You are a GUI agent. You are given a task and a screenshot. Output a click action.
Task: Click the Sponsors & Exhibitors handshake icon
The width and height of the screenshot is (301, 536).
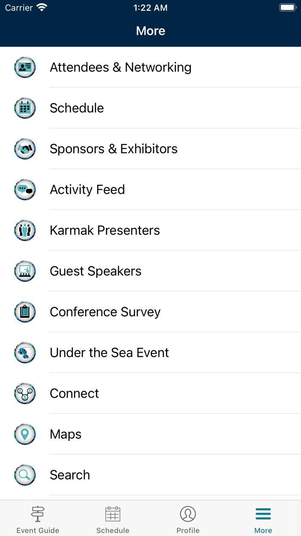pyautogui.click(x=25, y=149)
